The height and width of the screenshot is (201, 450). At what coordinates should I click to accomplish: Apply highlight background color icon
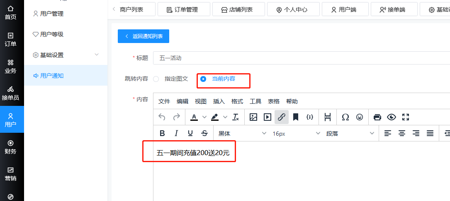pos(215,117)
